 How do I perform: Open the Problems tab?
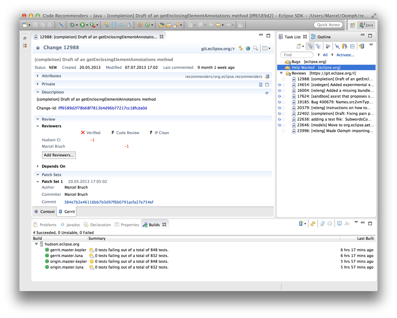[48, 225]
